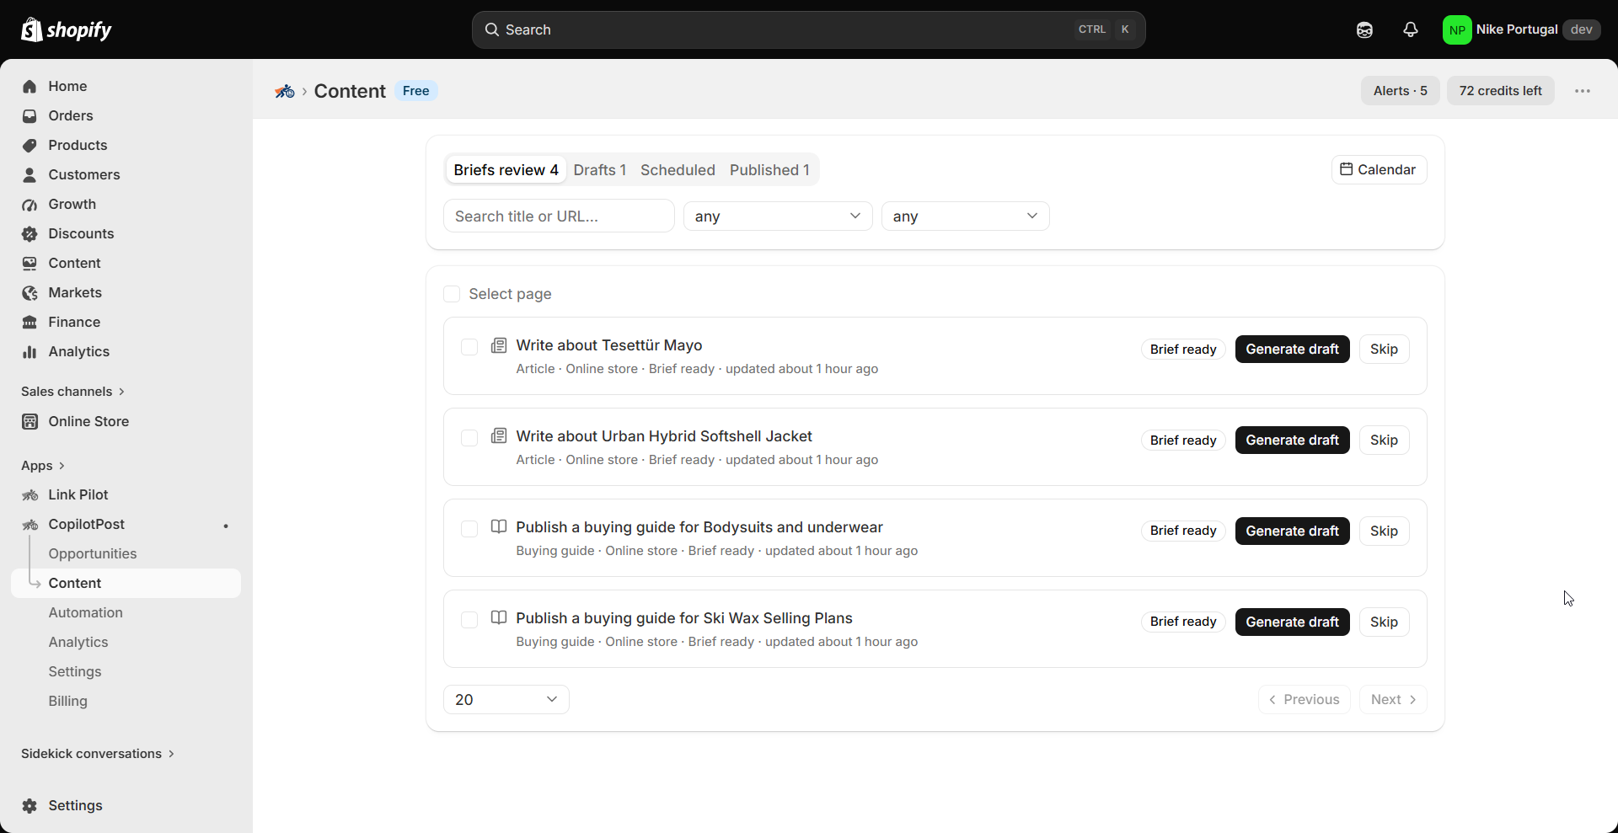Click the article icon for Urban Hybrid Softshell Jacket
This screenshot has width=1618, height=833.
point(499,436)
